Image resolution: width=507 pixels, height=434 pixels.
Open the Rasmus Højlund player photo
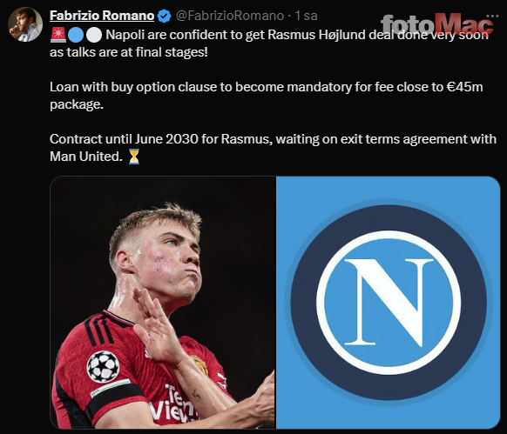click(163, 303)
